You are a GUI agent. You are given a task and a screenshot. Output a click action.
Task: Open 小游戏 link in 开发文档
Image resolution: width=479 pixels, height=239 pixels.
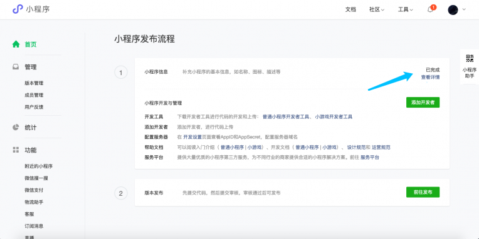click(x=329, y=147)
